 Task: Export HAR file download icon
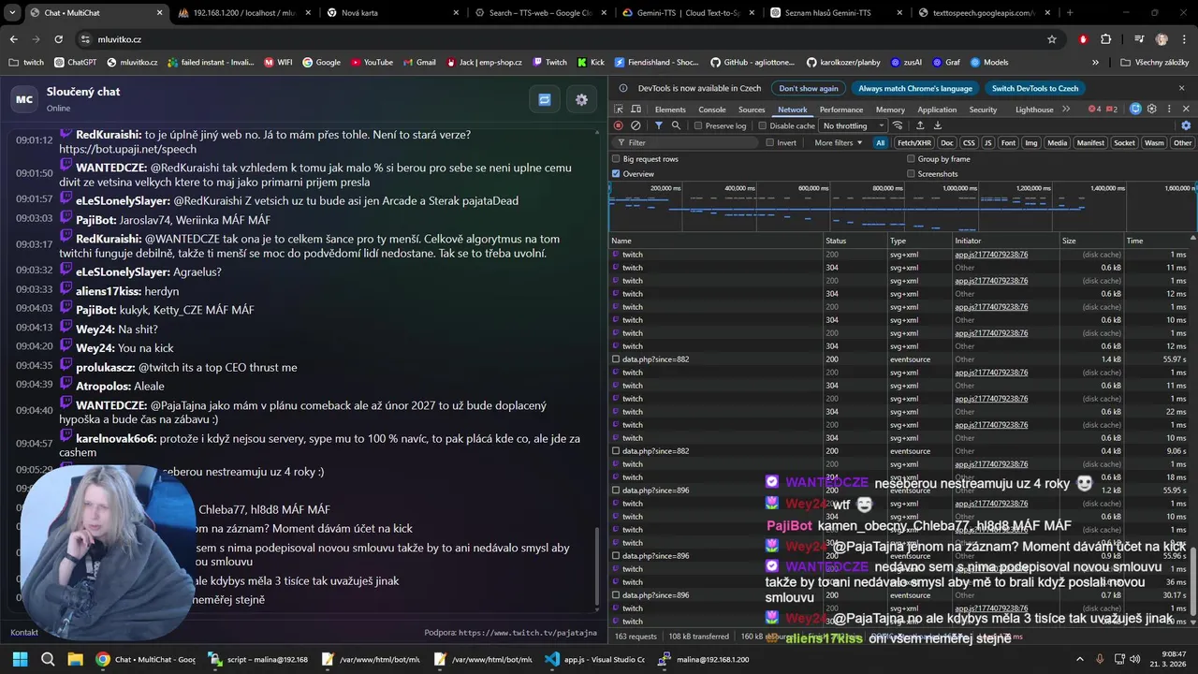coord(938,125)
